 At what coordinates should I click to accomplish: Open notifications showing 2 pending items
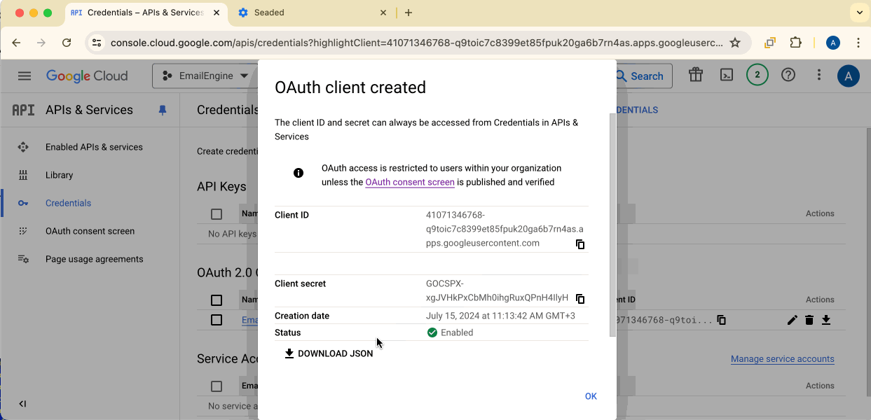757,76
